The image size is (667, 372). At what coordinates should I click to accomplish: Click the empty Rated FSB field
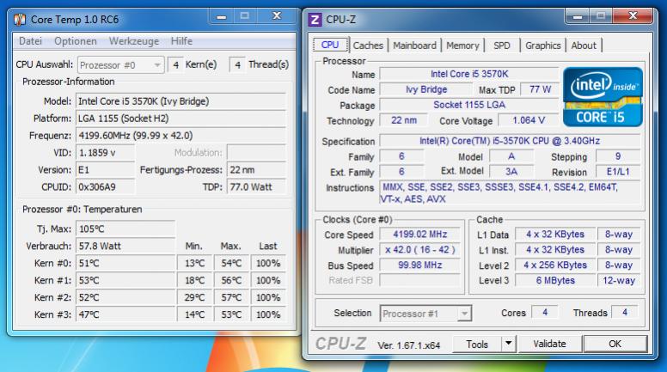419,281
